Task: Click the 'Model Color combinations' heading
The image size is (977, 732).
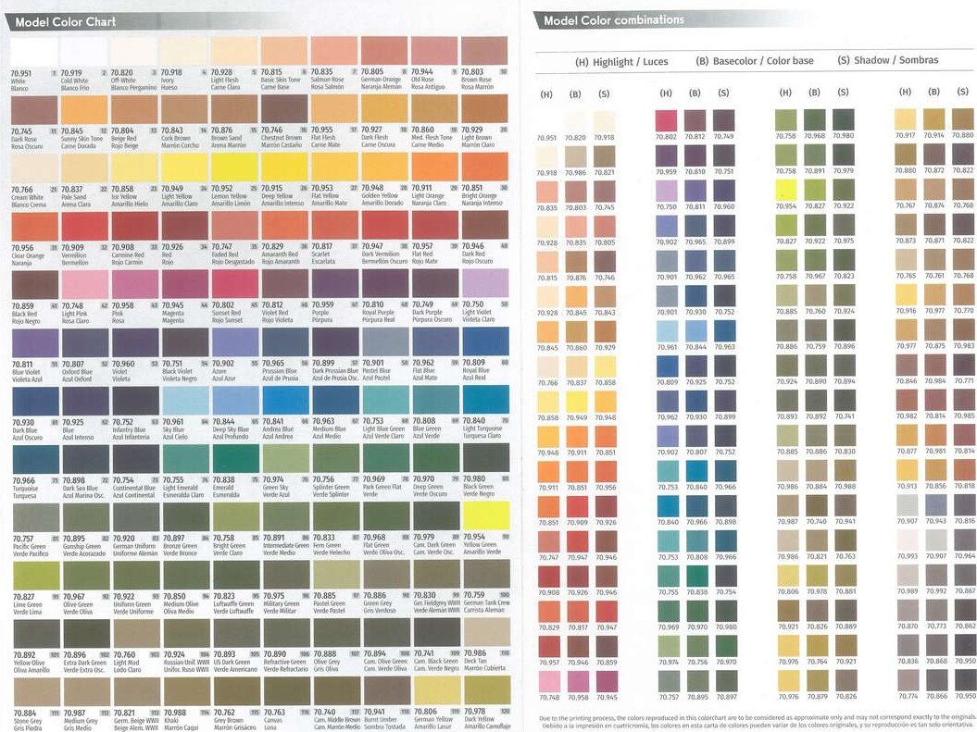Action: 614,20
